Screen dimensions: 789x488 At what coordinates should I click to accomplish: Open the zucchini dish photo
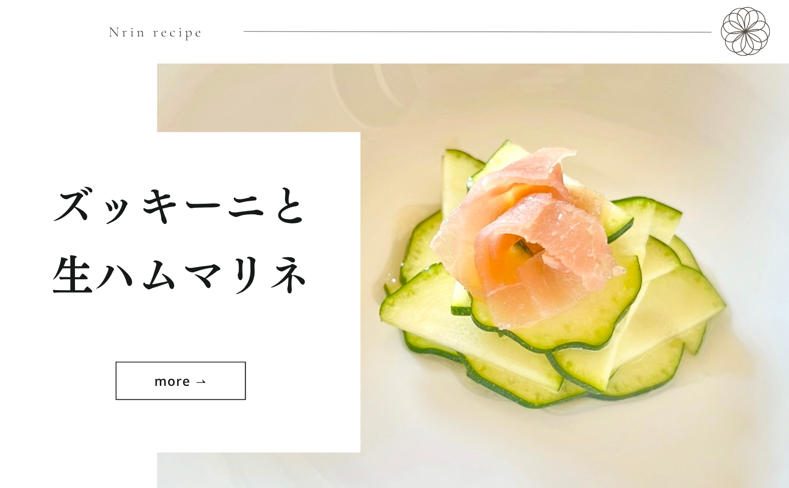point(574,275)
